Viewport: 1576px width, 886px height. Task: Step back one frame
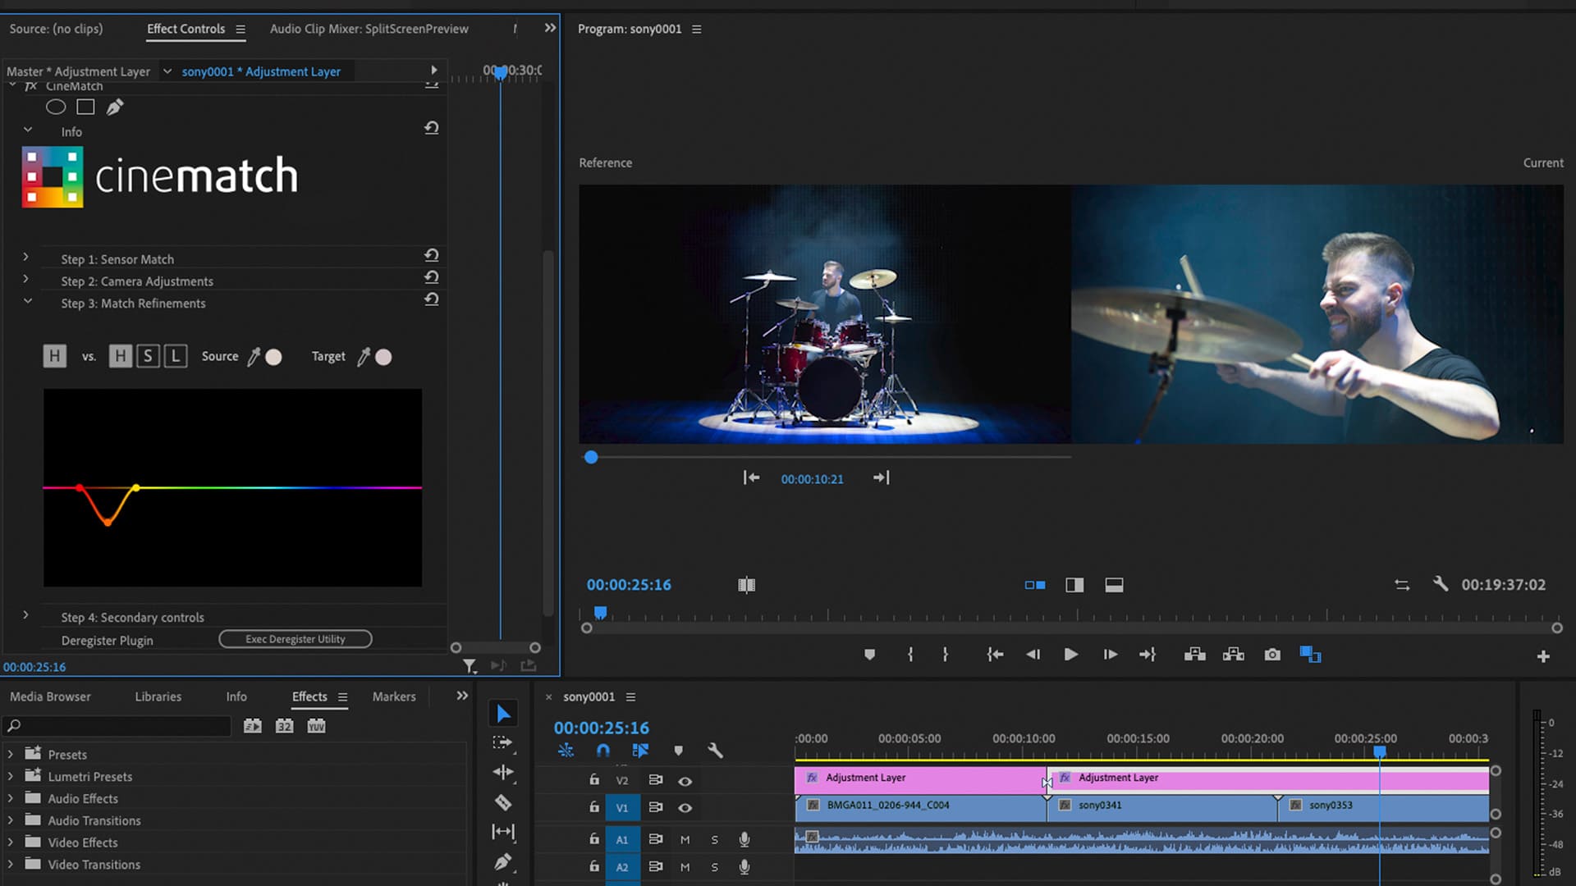(1033, 655)
